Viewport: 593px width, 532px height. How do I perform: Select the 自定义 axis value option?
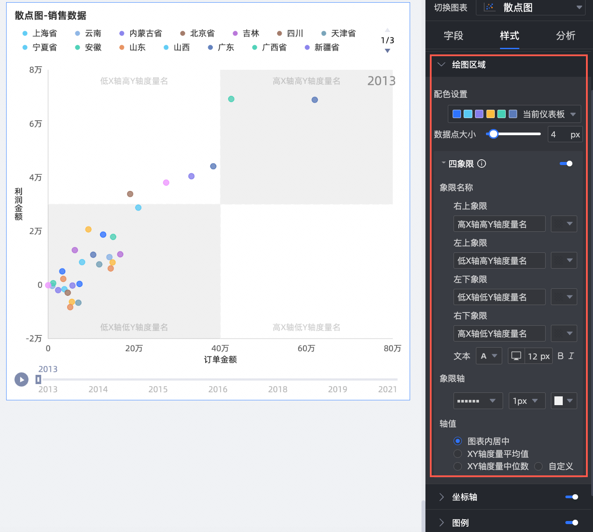(539, 466)
